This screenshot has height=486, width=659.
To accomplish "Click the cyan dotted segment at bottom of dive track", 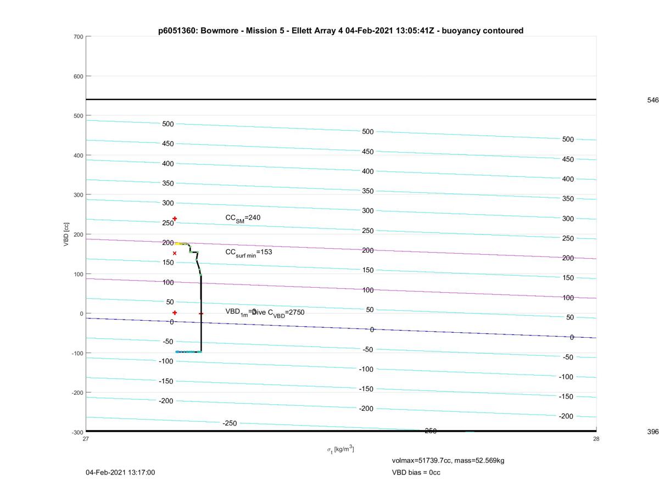I will [x=187, y=351].
